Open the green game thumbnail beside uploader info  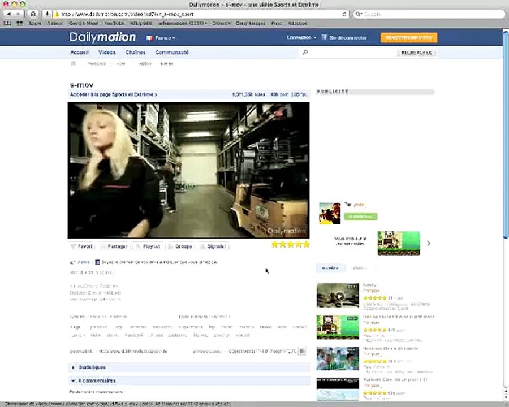click(x=399, y=243)
